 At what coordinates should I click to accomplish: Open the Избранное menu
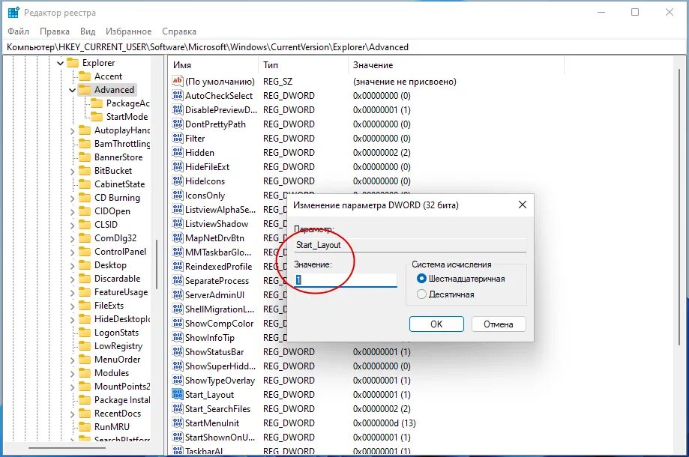click(128, 31)
